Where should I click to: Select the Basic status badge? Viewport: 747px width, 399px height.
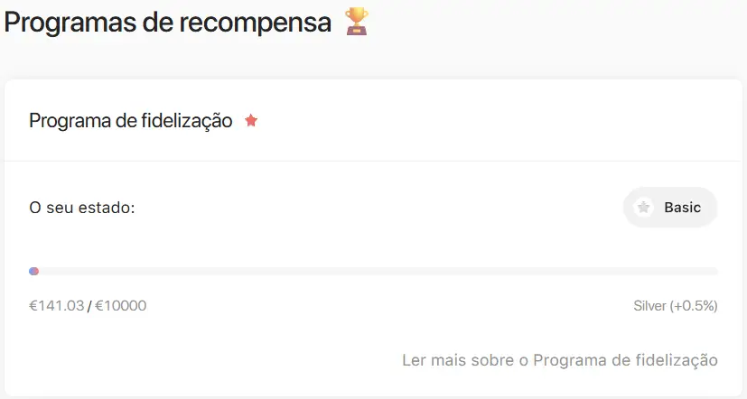point(670,207)
